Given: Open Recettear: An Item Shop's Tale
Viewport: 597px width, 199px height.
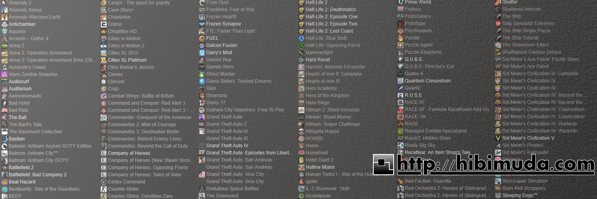Looking at the screenshot, I should [x=437, y=152].
